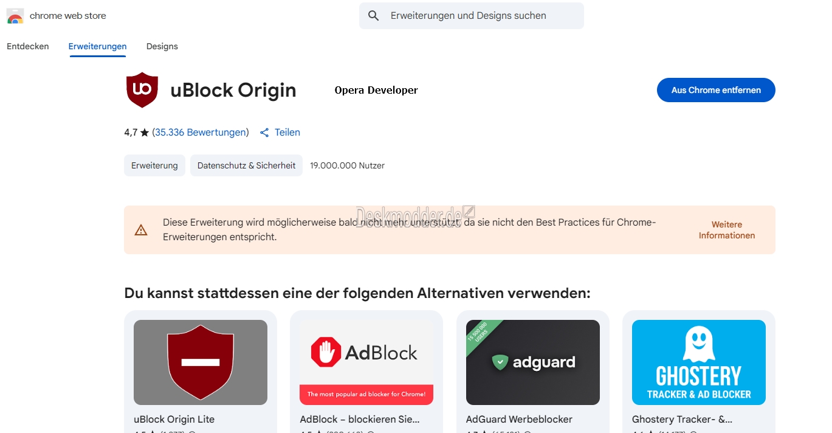Open the uBlock Origin Lite thumbnail

point(201,362)
